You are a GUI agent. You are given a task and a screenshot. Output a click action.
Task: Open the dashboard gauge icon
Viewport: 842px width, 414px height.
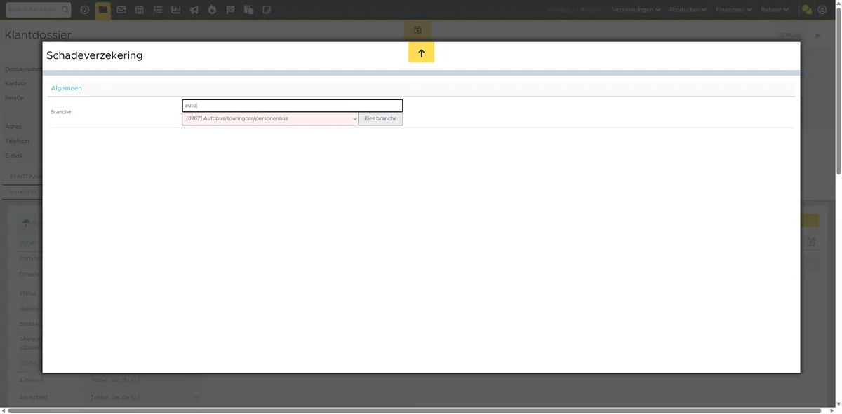[85, 10]
